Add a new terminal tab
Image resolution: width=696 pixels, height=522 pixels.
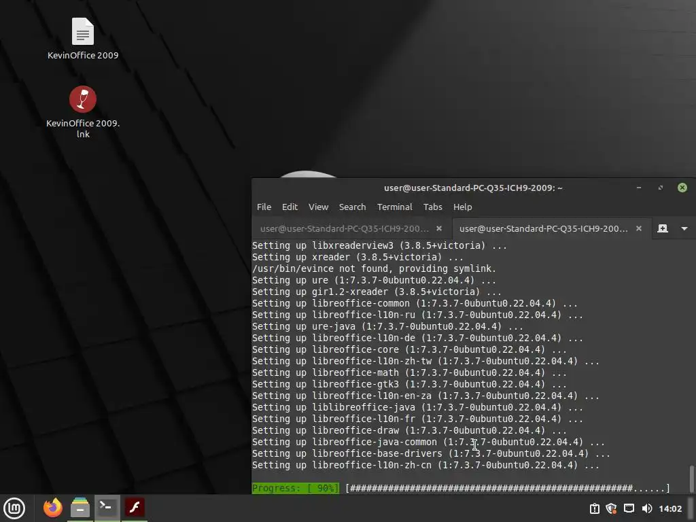pos(662,228)
